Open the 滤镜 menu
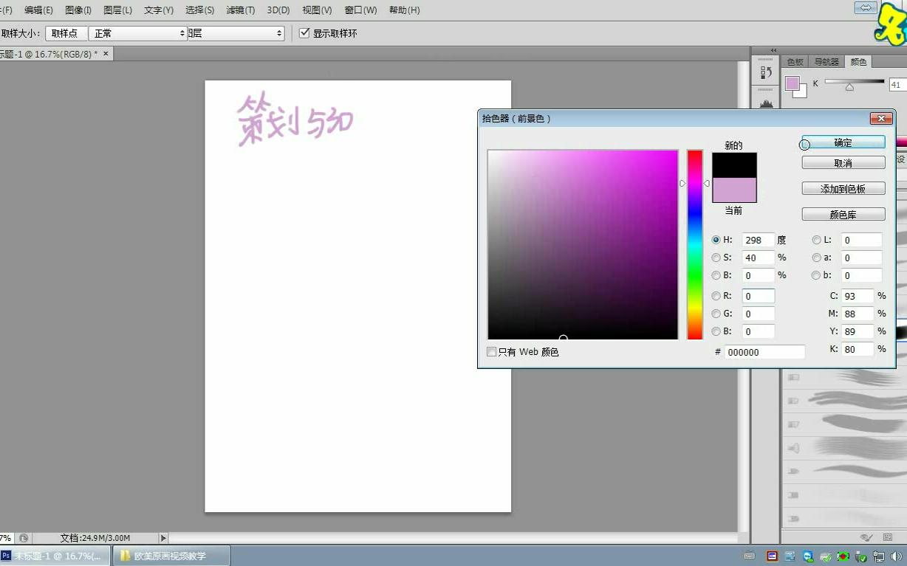The image size is (907, 566). tap(240, 10)
